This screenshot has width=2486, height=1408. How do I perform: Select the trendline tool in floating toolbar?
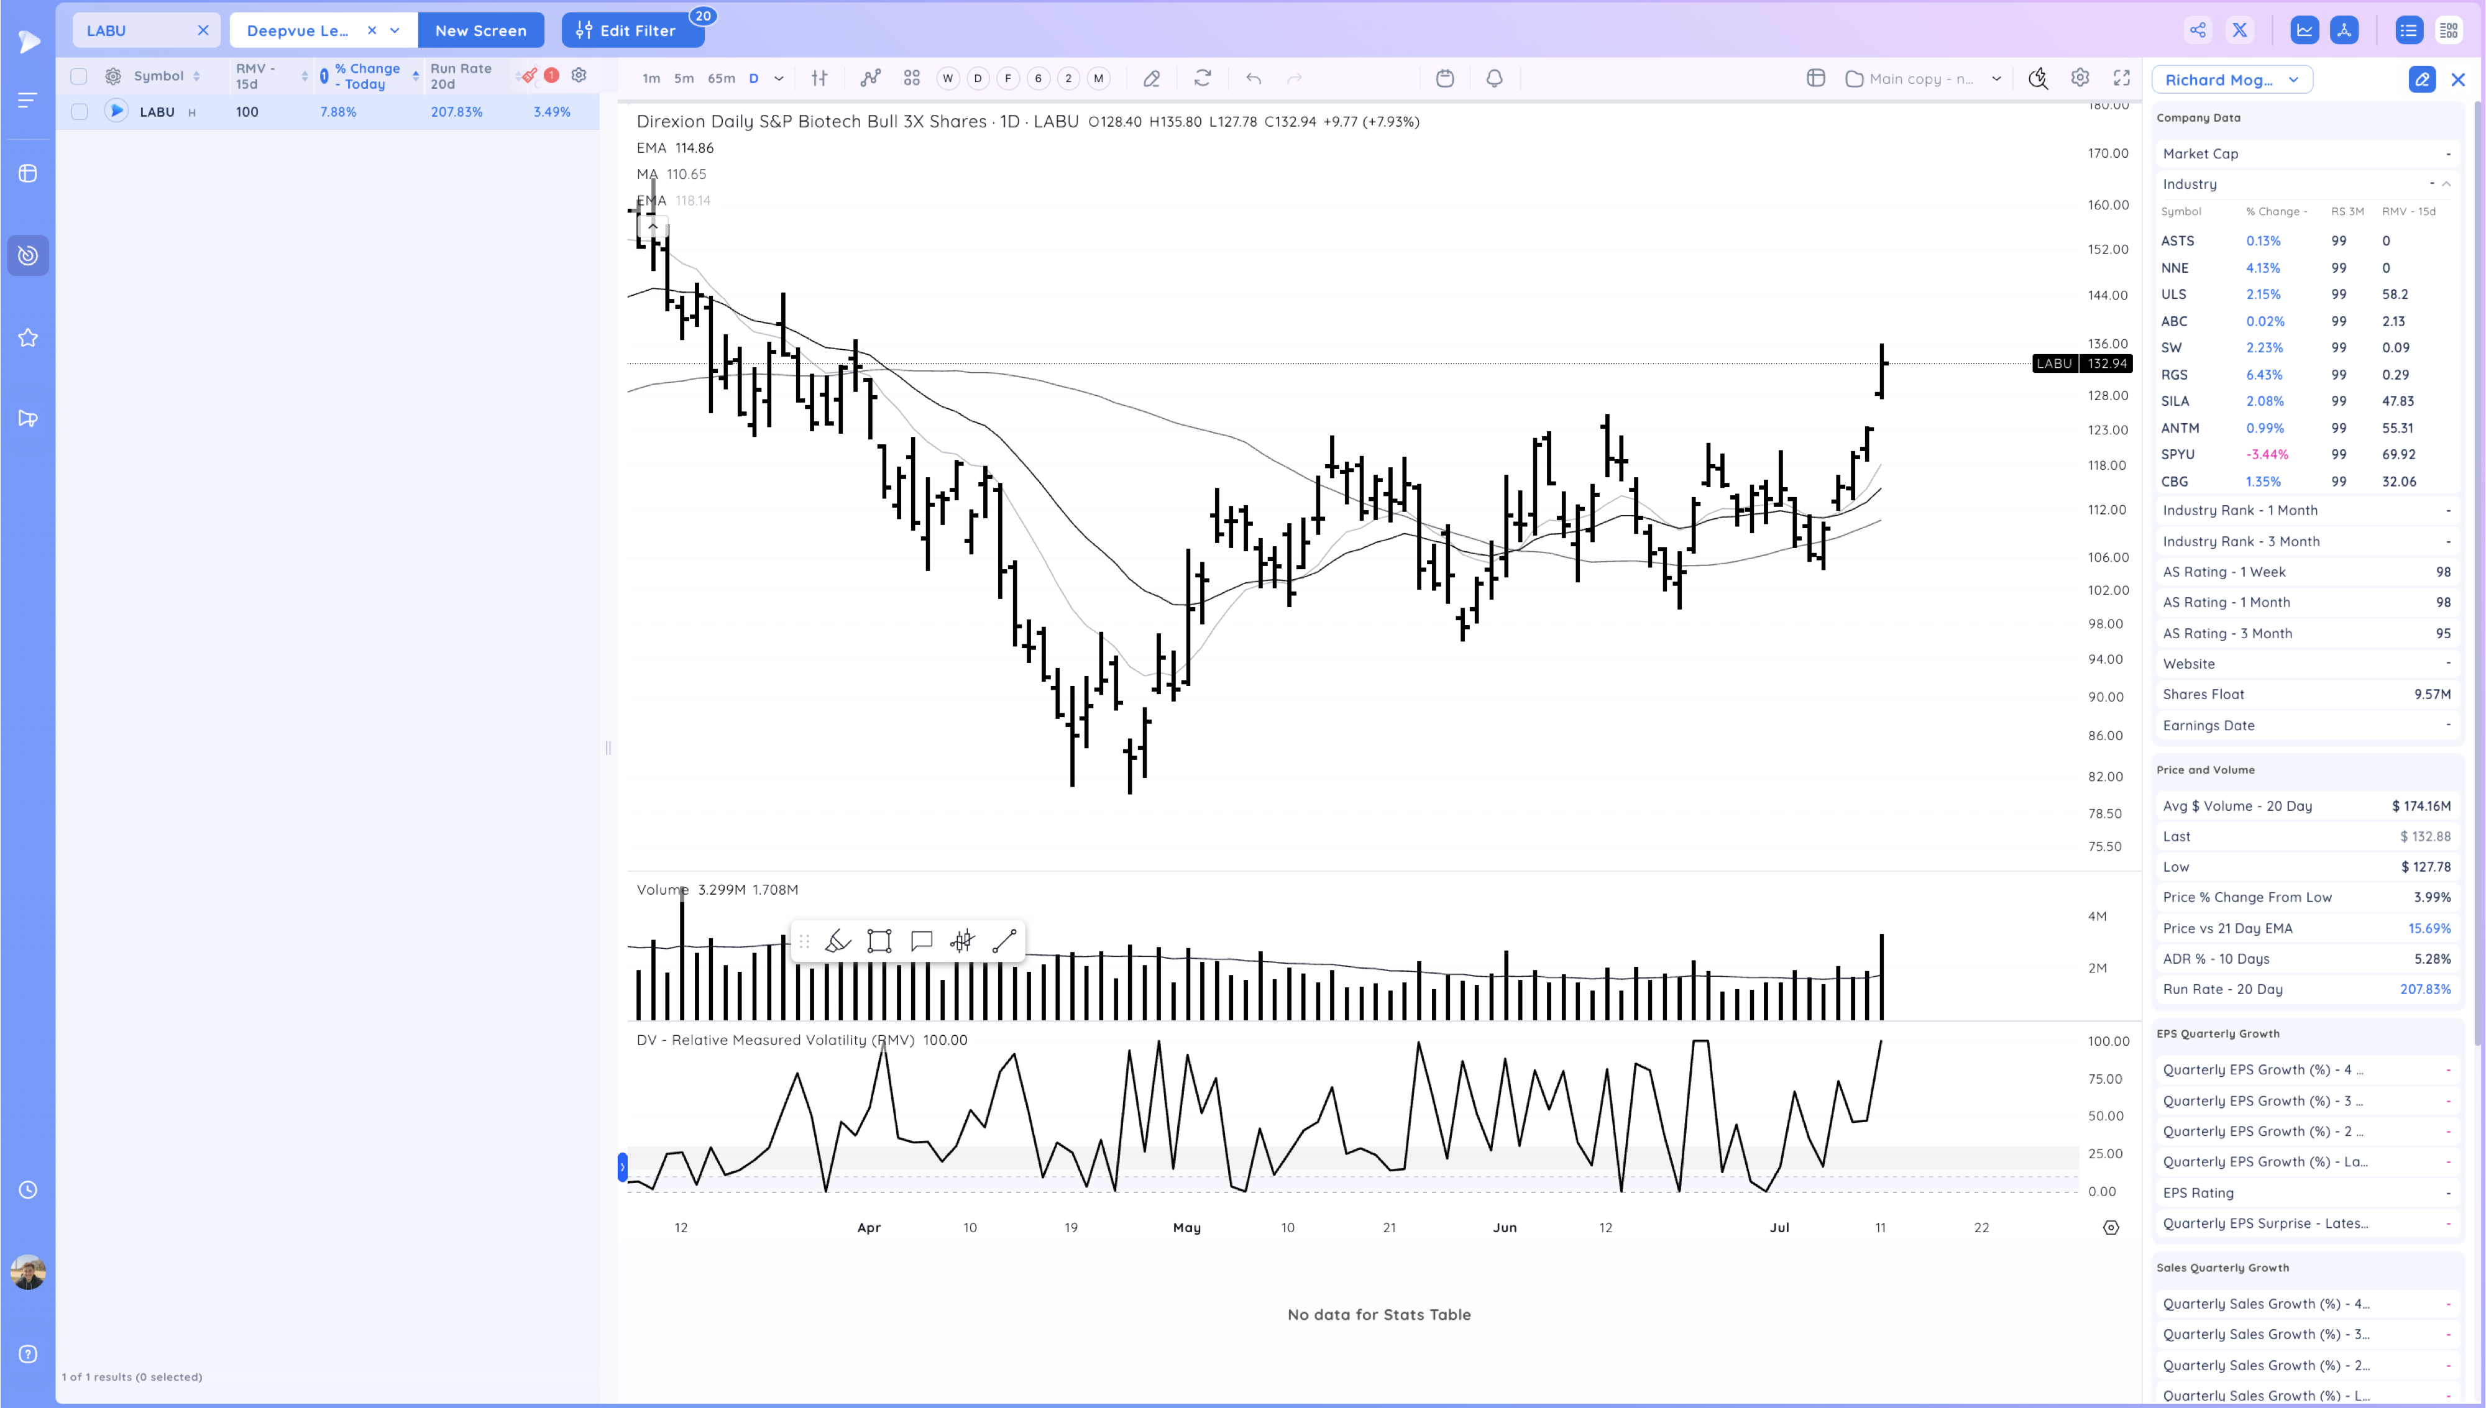pyautogui.click(x=1004, y=941)
